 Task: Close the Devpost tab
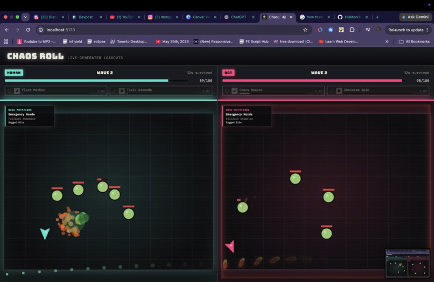[101, 17]
